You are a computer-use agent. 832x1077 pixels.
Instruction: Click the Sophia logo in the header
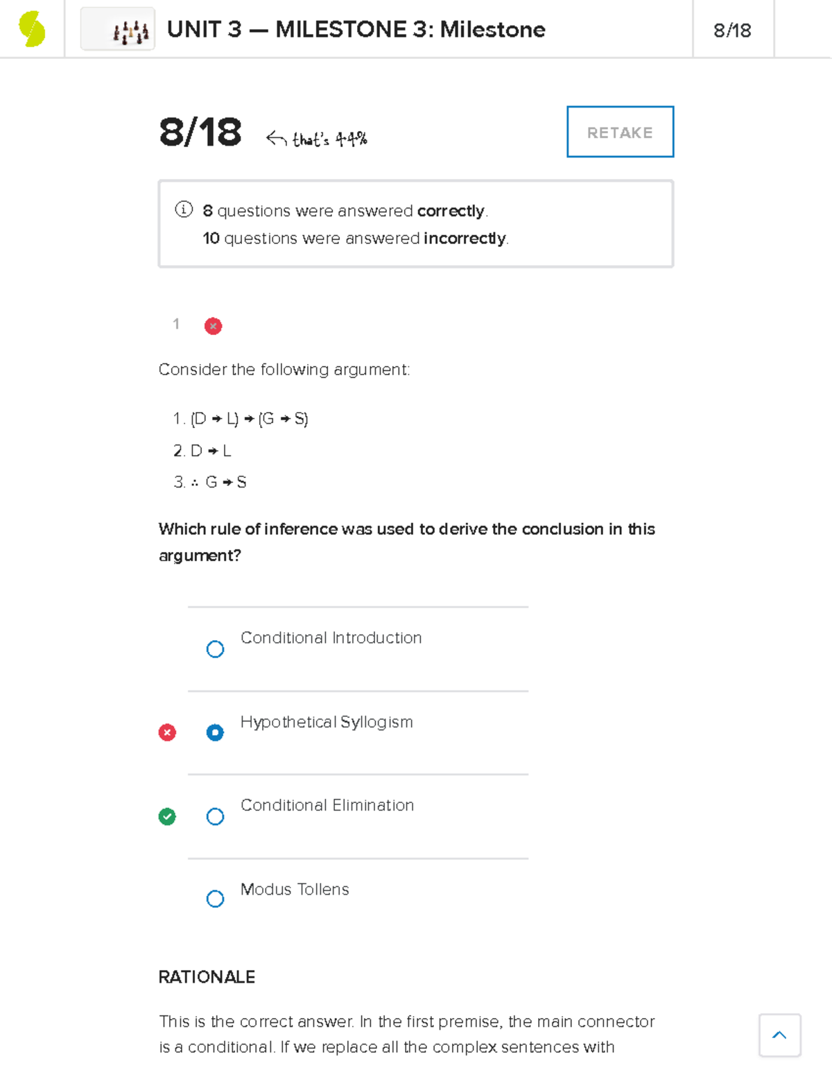(x=33, y=28)
